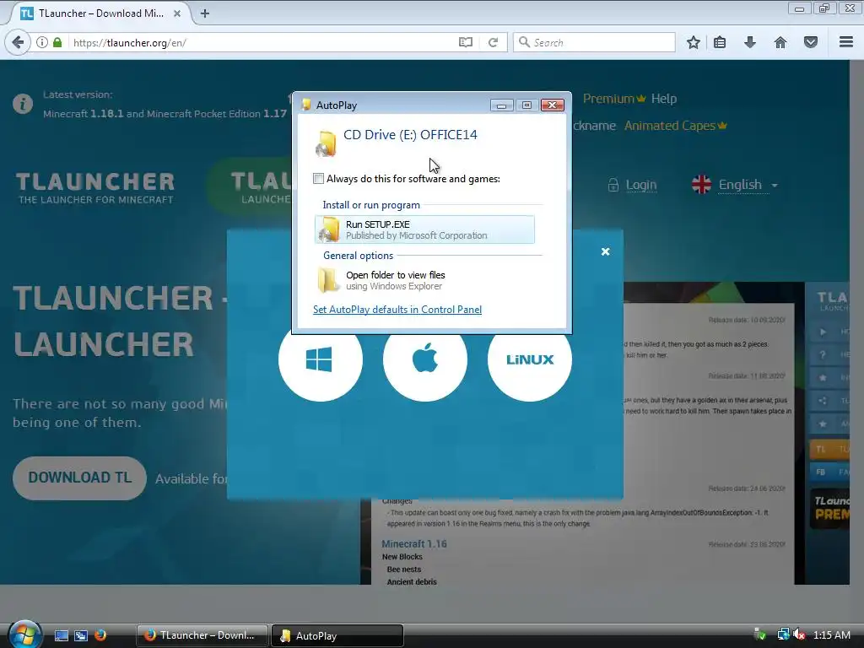
Task: Select the Windows download circle icon
Action: pos(320,359)
